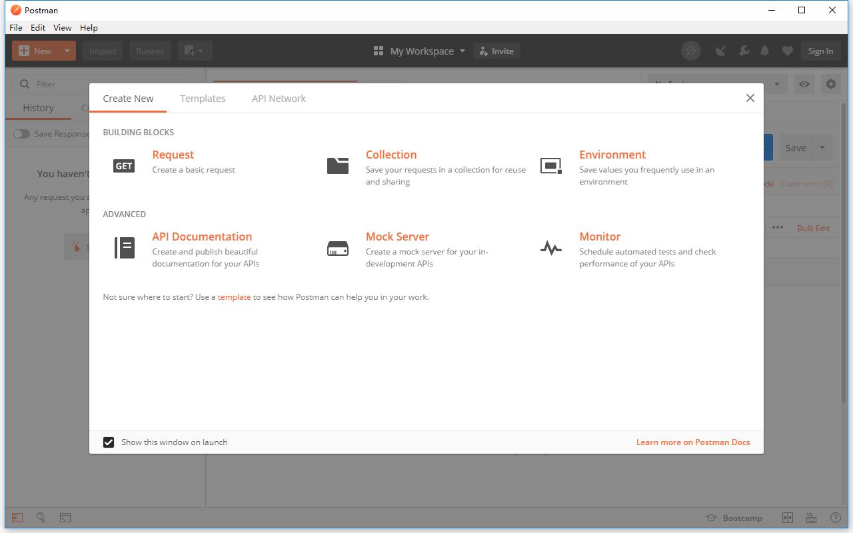Open the Postman console icon
The height and width of the screenshot is (533, 853).
click(x=65, y=518)
